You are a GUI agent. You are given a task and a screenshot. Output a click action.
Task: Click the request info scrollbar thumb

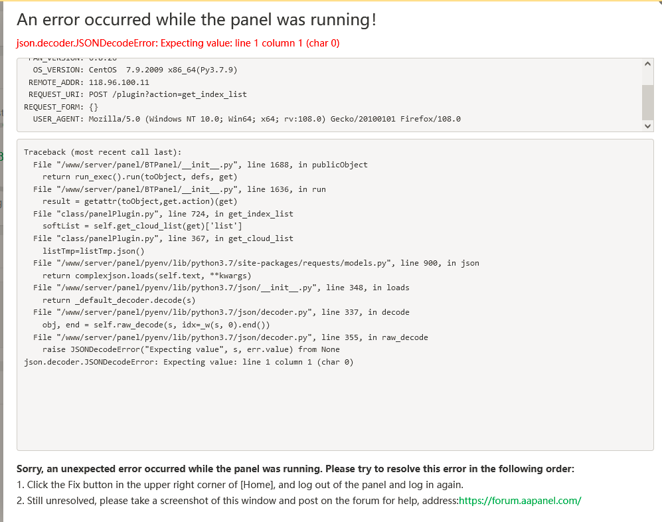pyautogui.click(x=648, y=101)
